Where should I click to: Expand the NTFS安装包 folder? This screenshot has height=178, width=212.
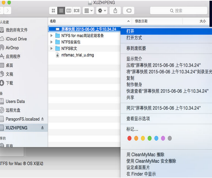[51, 42]
